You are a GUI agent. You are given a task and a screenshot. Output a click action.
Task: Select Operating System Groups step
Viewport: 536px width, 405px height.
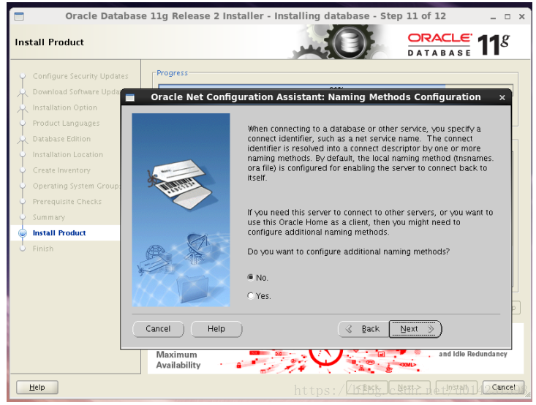pos(76,186)
